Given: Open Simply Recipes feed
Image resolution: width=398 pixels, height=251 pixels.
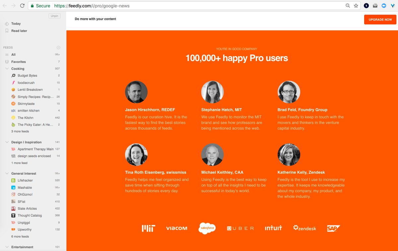Looking at the screenshot, I should point(35,97).
